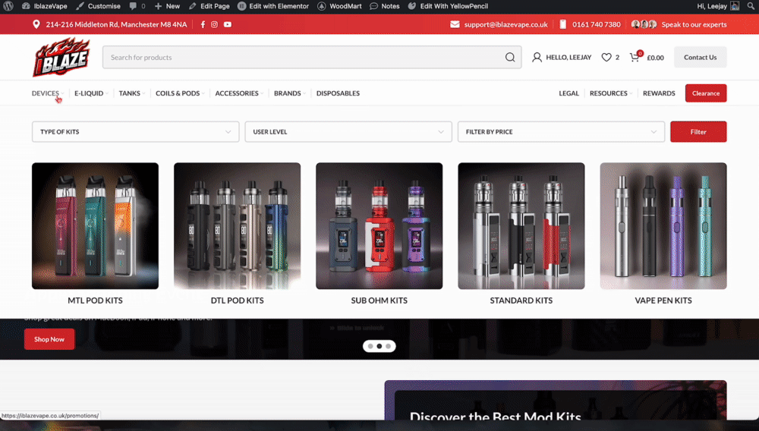Expand the BRANDS menu
Image resolution: width=759 pixels, height=431 pixels.
tap(289, 93)
